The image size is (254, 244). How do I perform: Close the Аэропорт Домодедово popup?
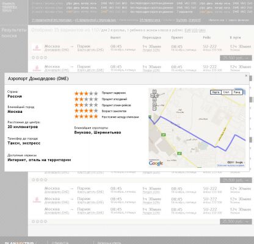246,76
